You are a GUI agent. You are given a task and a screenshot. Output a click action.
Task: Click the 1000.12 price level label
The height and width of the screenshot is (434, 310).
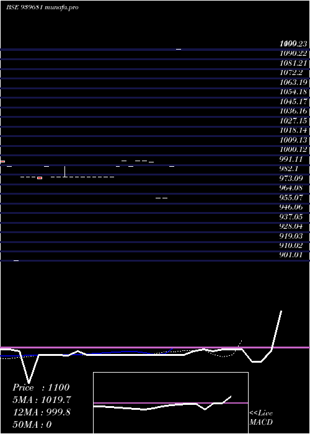pos(293,149)
